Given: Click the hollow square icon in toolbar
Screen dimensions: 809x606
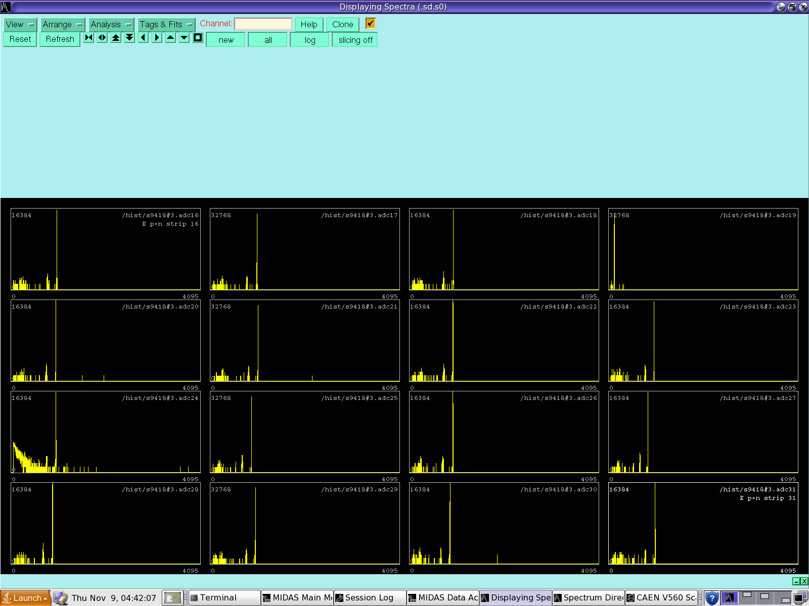Looking at the screenshot, I should (198, 38).
